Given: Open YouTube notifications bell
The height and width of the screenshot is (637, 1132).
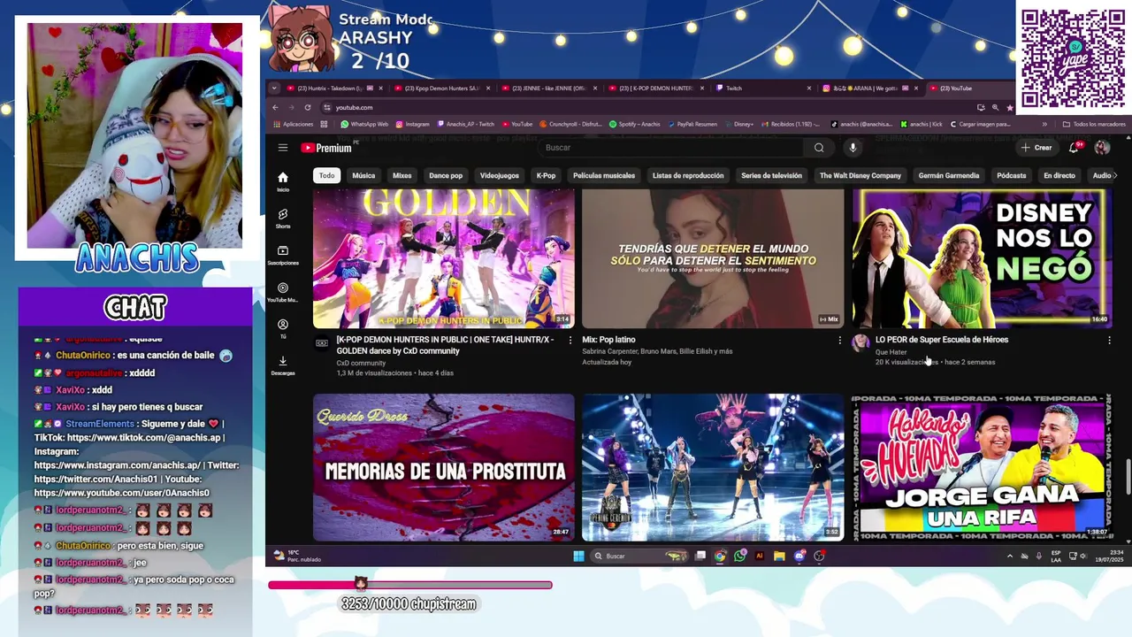Looking at the screenshot, I should point(1074,148).
